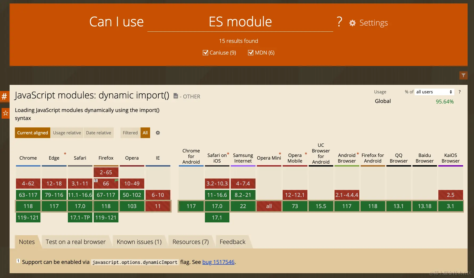Open the Feedback tab

[233, 242]
